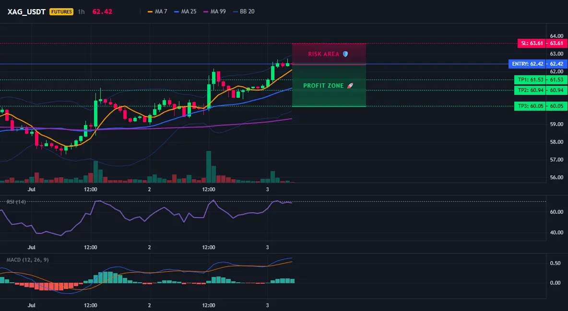Click the Jul date on MACD pane axis
Screen dimensions: 568x311
[32, 305]
